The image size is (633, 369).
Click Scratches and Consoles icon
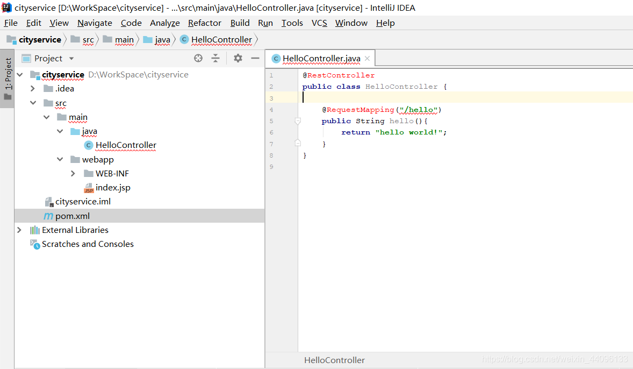pos(35,244)
